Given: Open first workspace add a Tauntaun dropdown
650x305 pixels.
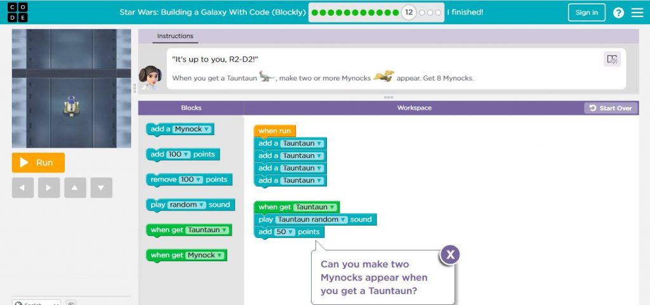Looking at the screenshot, I should pyautogui.click(x=302, y=143).
